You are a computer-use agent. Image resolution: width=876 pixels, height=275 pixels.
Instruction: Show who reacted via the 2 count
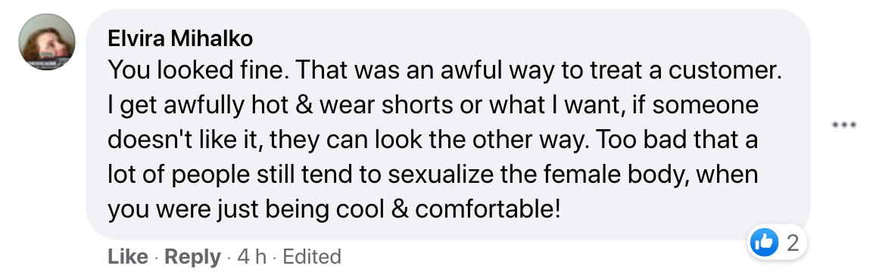point(792,243)
